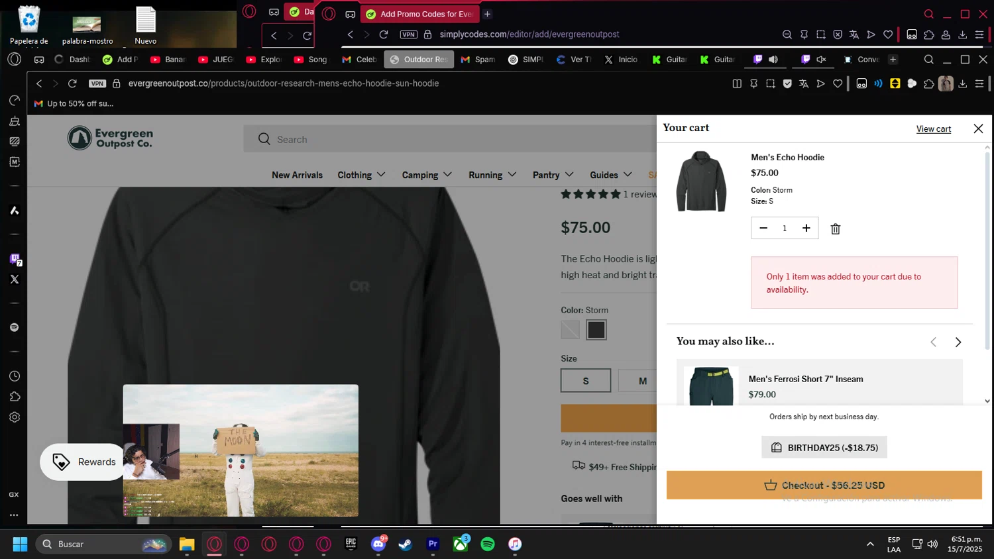Switch to the Song YouTube tab
Image resolution: width=994 pixels, height=559 pixels.
[311, 60]
